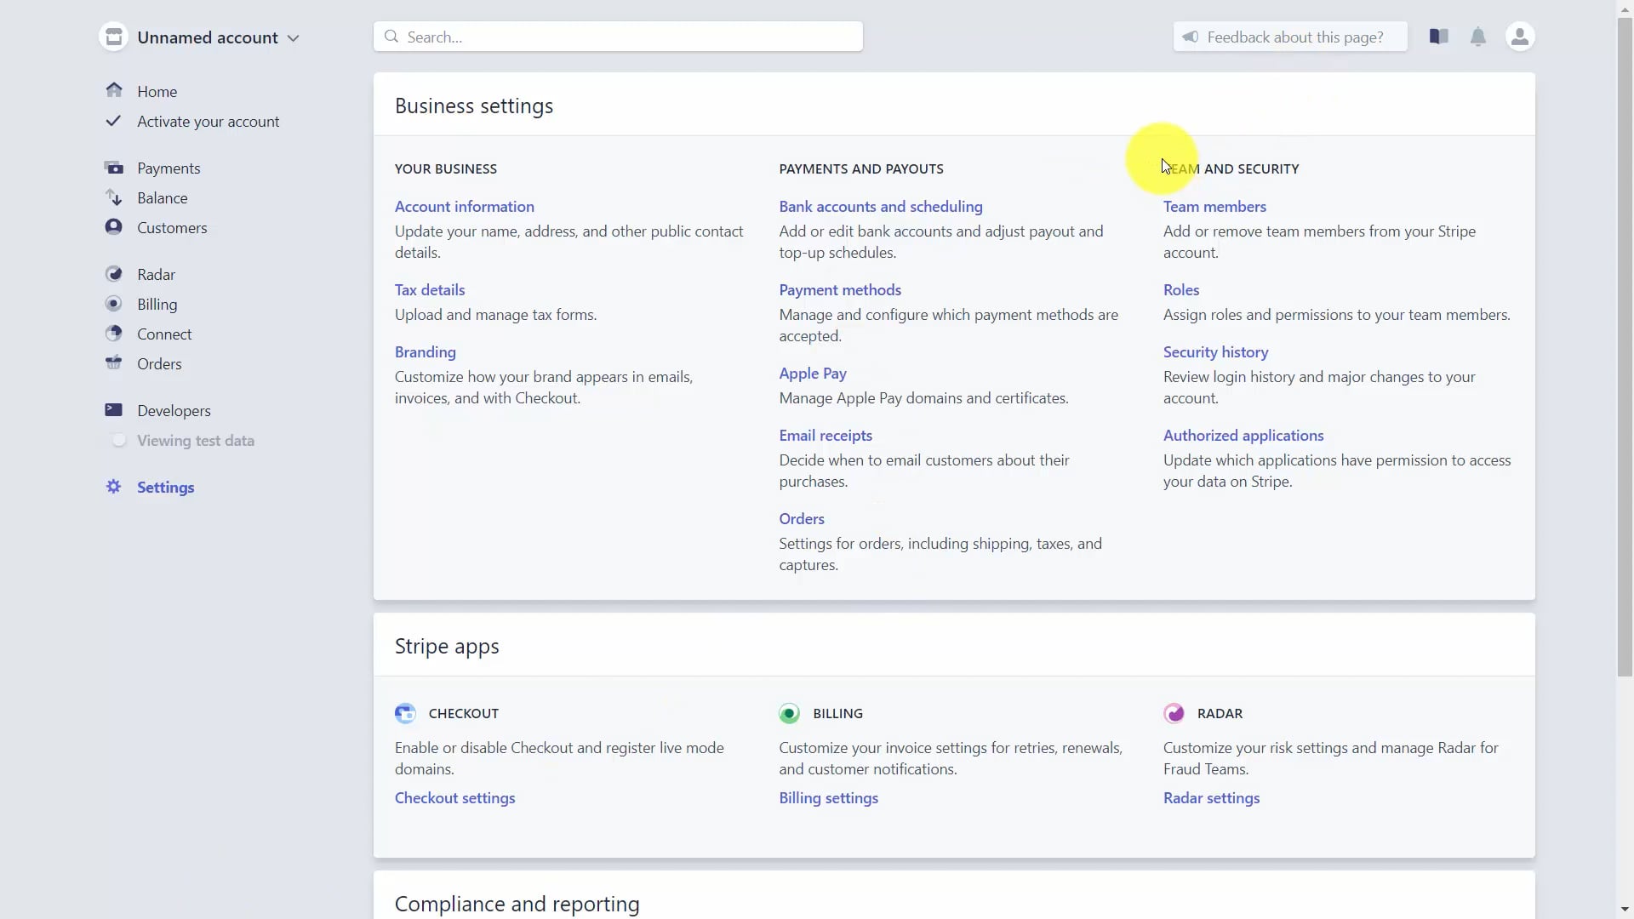
Task: Click the Orders box icon in sidebar
Action: tap(114, 363)
